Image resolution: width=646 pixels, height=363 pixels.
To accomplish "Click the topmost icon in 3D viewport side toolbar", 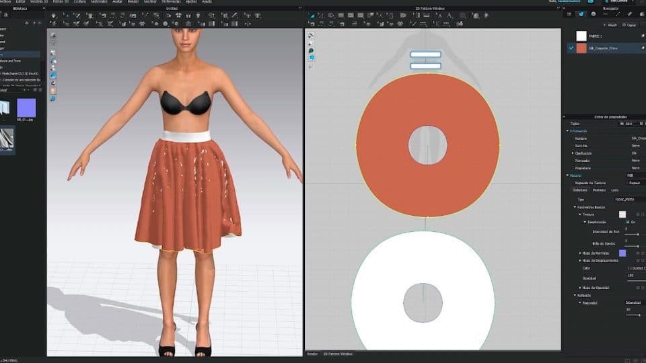I will [x=53, y=35].
